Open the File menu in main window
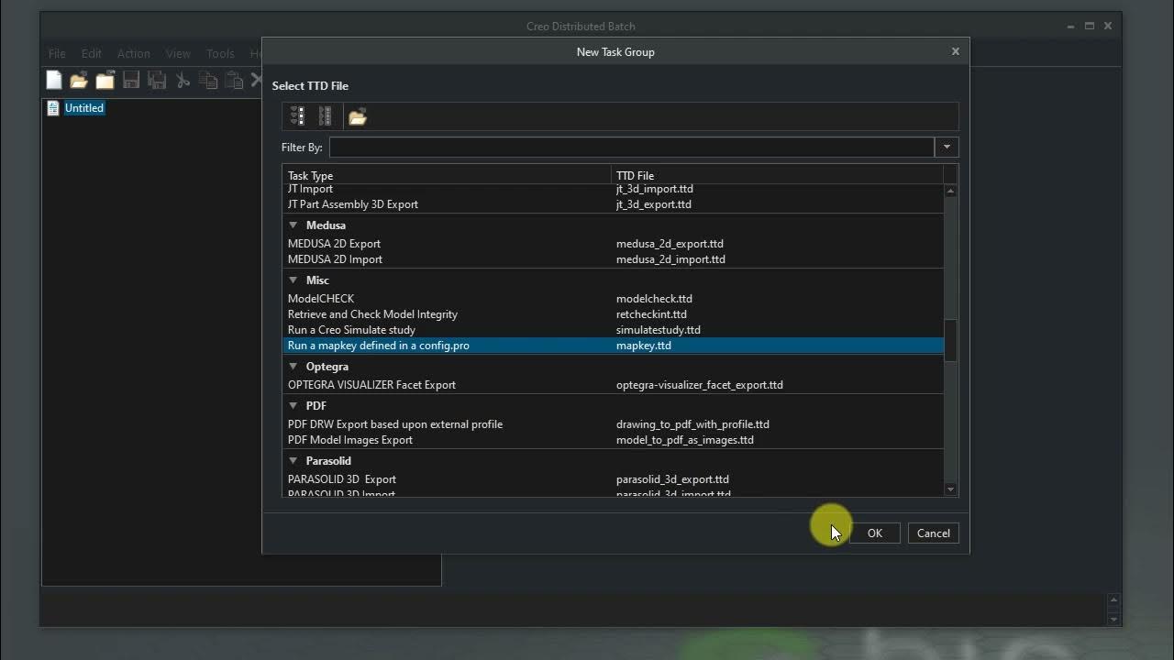Viewport: 1174px width, 660px height. [57, 53]
